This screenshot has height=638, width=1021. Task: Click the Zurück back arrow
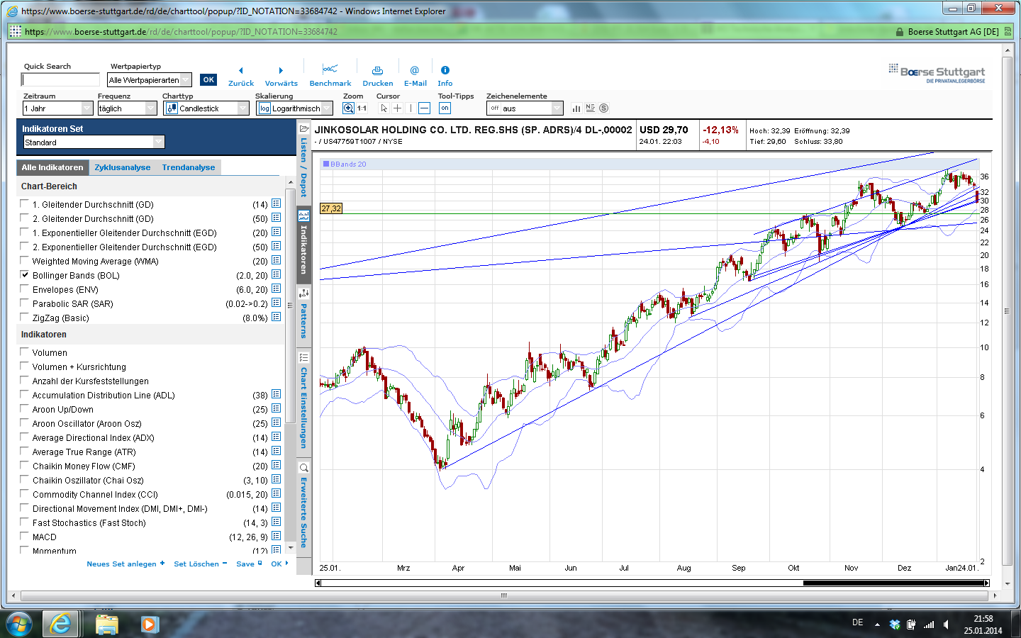pyautogui.click(x=241, y=71)
